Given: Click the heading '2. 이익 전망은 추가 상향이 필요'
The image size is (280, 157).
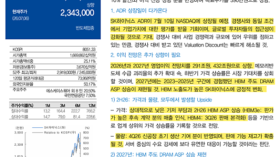Looking at the screenshot, I should [145, 55].
